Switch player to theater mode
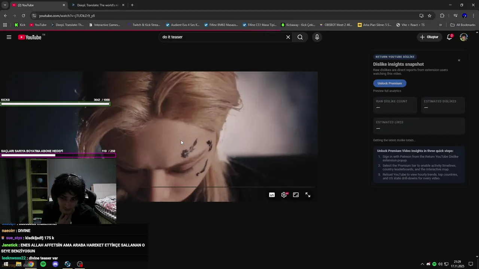The height and width of the screenshot is (269, 479). click(x=296, y=195)
